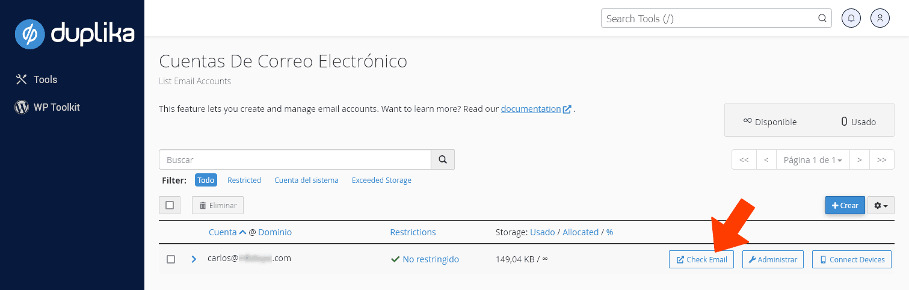Click the Crear button
The width and height of the screenshot is (909, 290).
tap(845, 205)
